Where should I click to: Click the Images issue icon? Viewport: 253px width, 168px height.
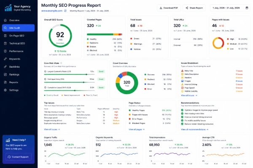click(x=182, y=81)
